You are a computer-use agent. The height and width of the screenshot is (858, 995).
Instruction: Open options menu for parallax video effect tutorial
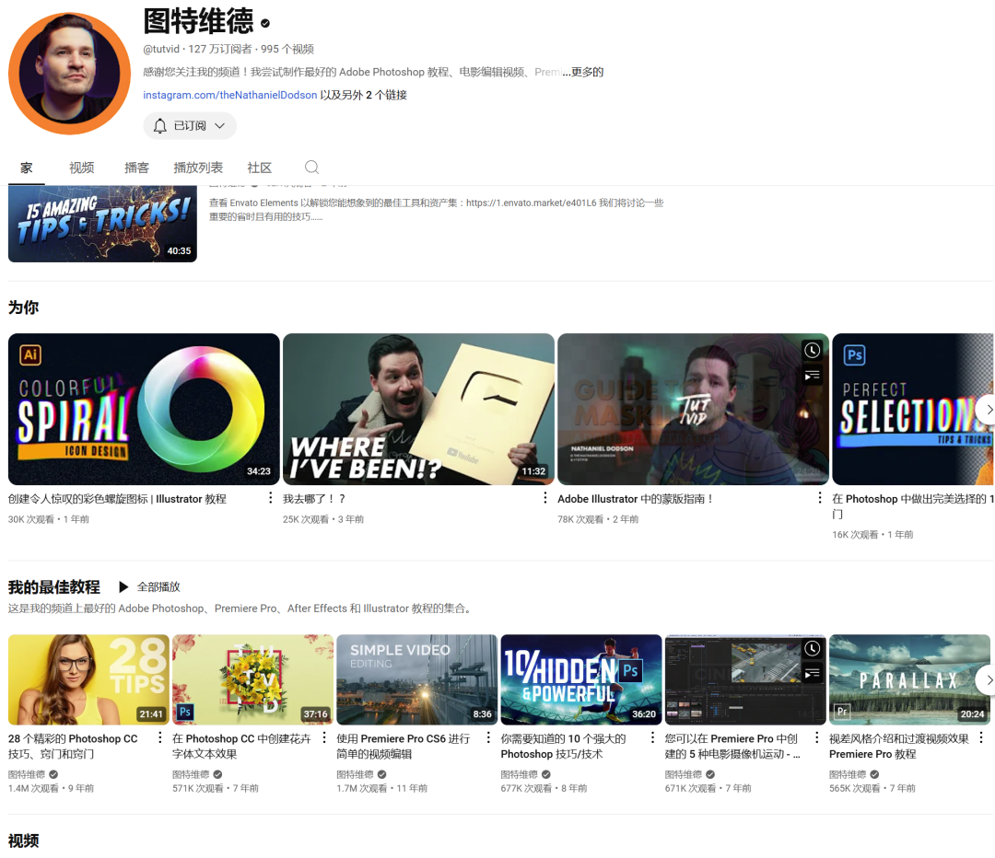coord(981,738)
